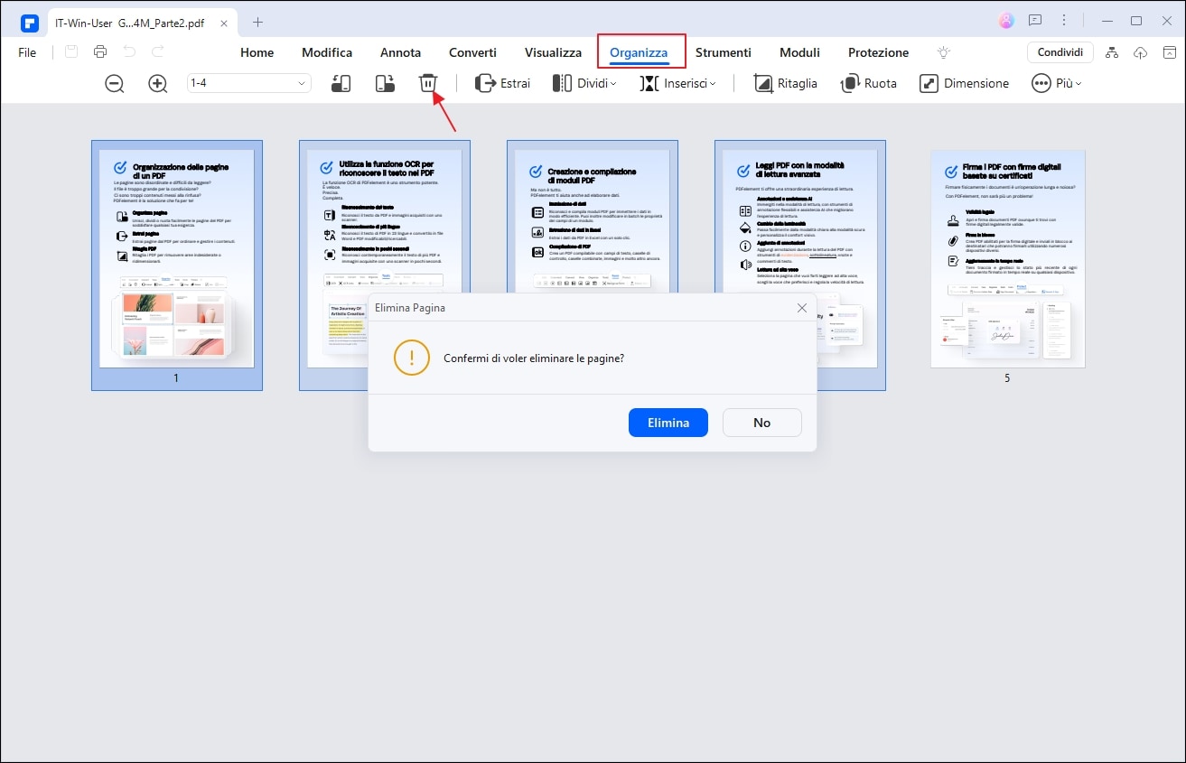This screenshot has height=763, width=1186.
Task: Click the trash delete pages icon
Action: click(x=428, y=83)
